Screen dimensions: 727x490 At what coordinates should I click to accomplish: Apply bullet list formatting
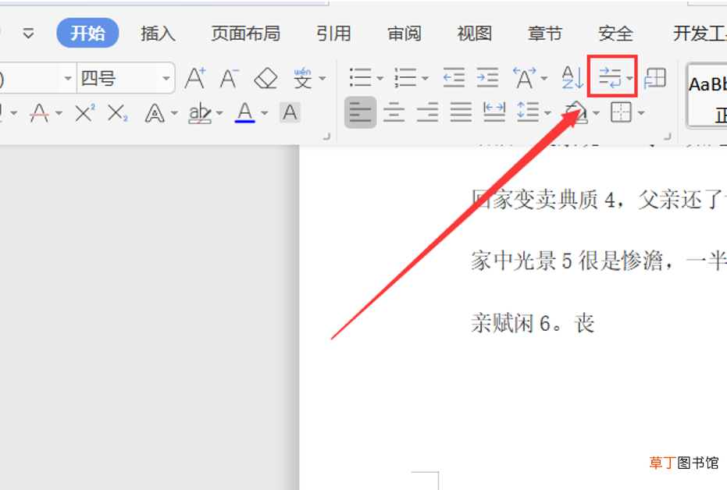(360, 77)
